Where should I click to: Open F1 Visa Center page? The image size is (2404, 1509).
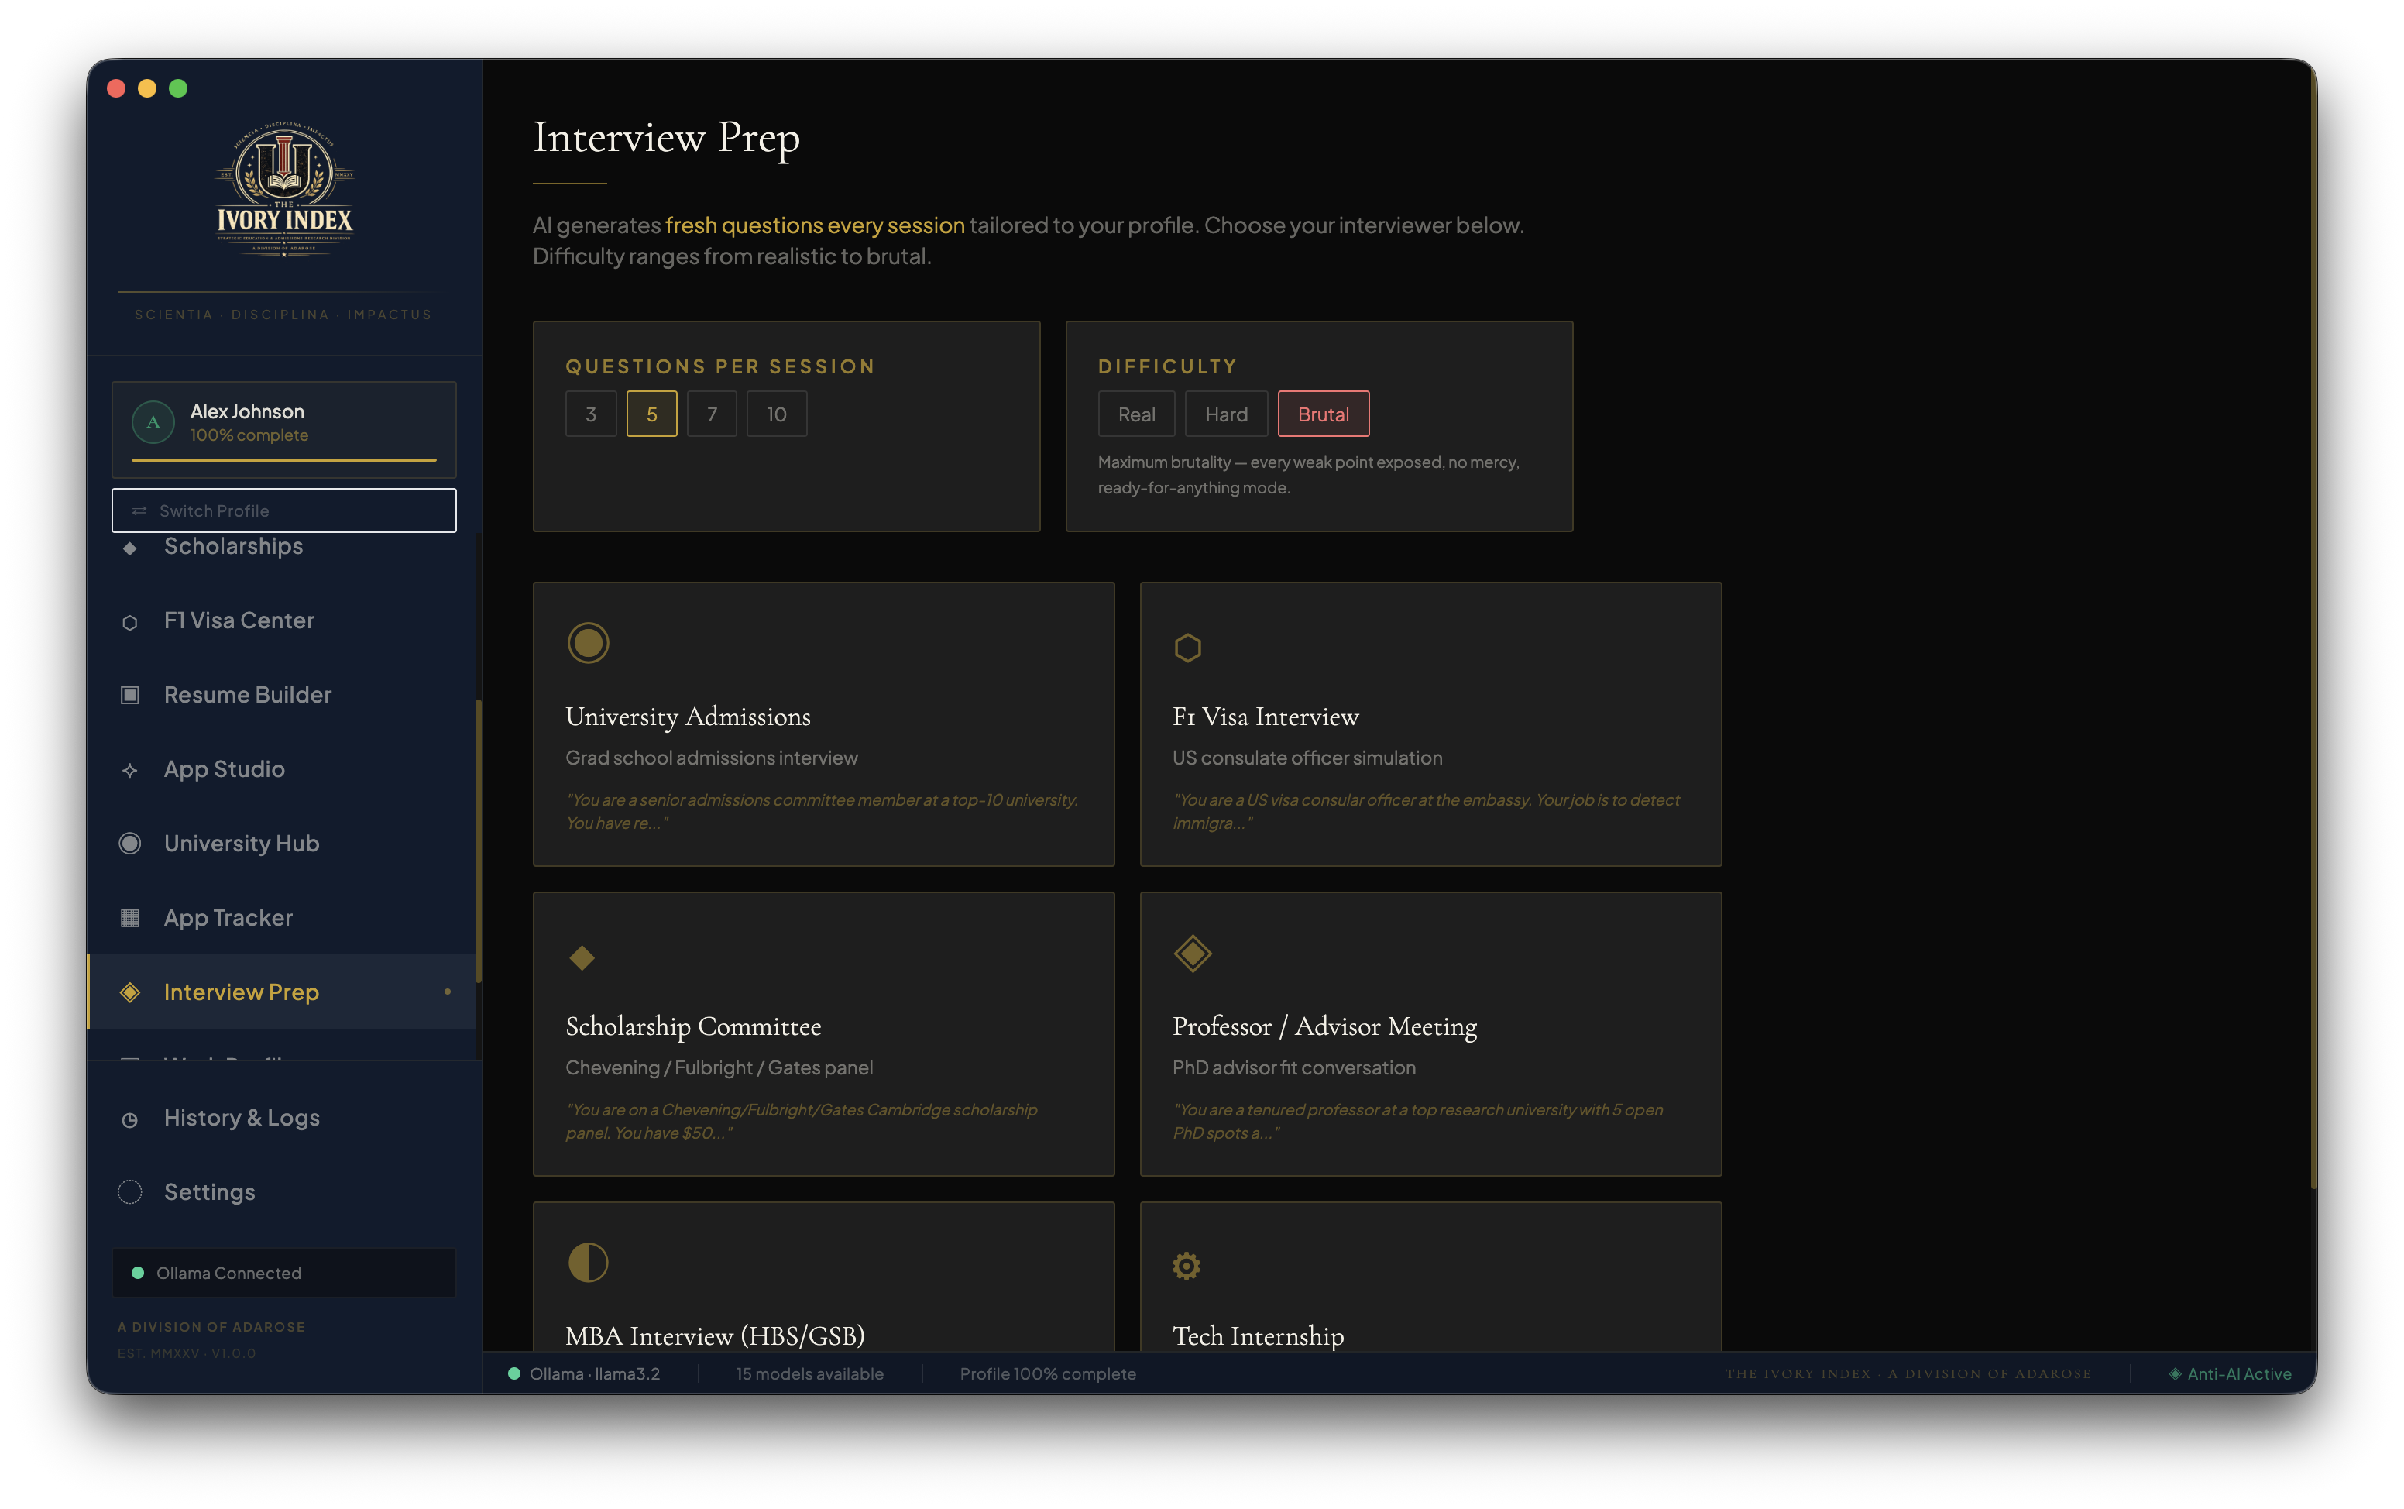[x=282, y=620]
